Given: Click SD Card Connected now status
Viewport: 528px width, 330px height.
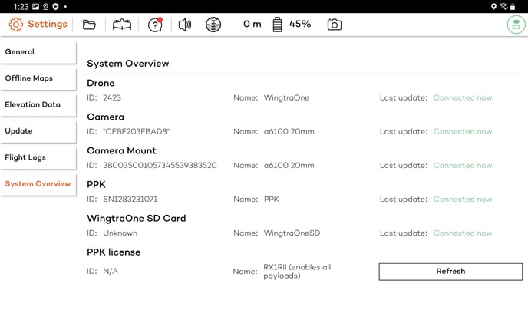Looking at the screenshot, I should (x=463, y=233).
